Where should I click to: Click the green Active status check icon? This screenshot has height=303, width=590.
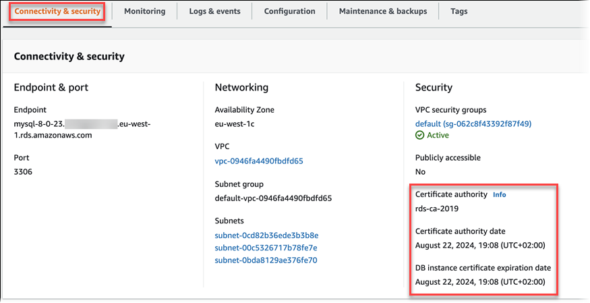click(420, 135)
